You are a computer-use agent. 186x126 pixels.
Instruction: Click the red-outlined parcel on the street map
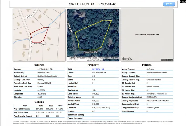39,35
